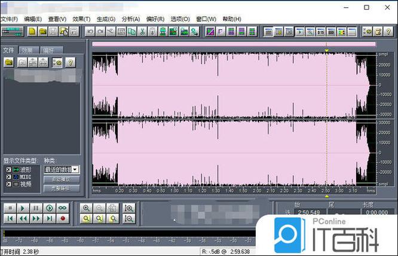Toggle the 波形 file type checkbox
Viewport: 398px width, 256px height.
(8, 170)
